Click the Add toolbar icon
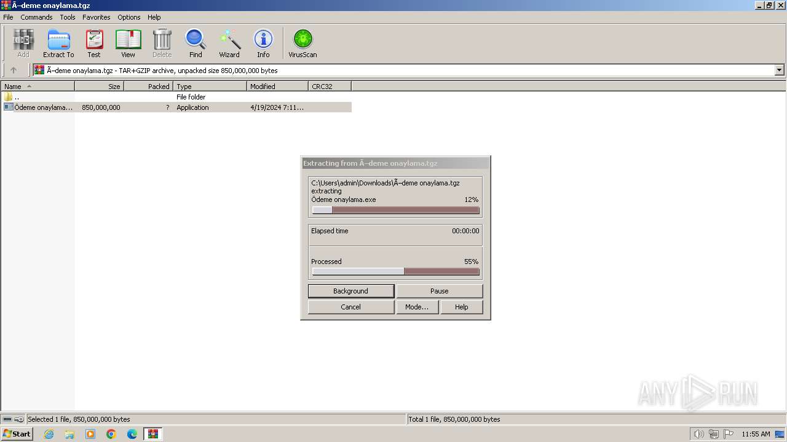Viewport: 787px width, 442px height. click(x=23, y=44)
